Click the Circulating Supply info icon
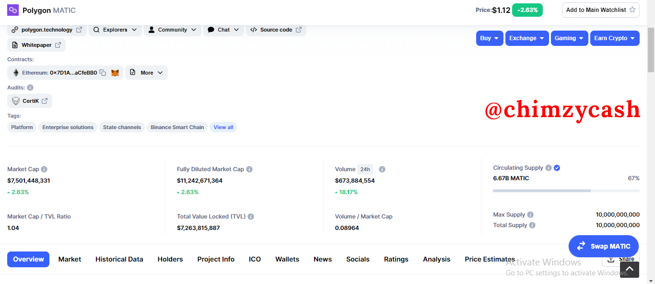 coord(548,168)
